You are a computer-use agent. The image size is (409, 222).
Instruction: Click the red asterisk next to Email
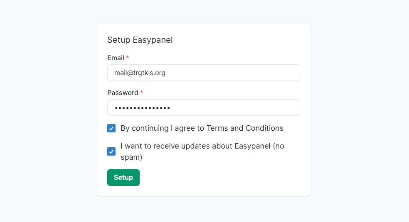click(x=128, y=58)
